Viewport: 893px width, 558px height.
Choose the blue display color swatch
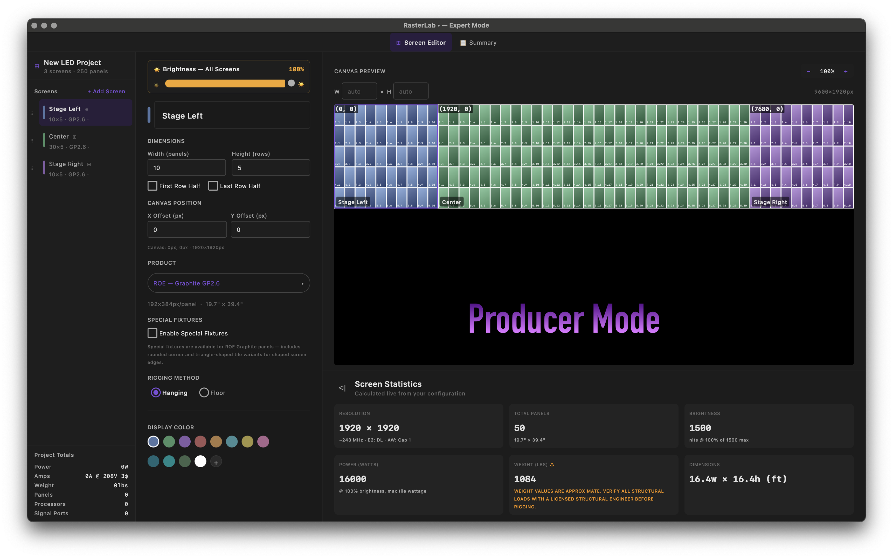pos(153,441)
